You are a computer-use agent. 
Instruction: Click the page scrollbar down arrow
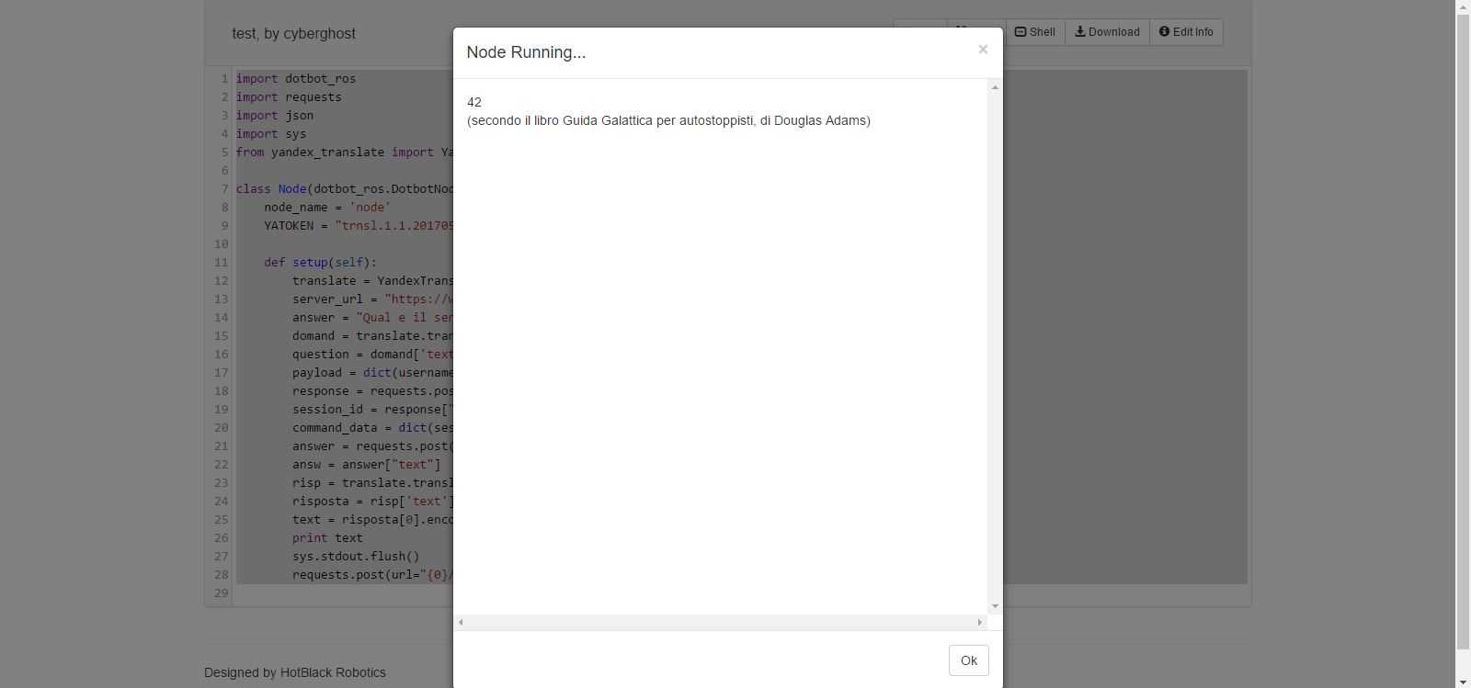point(1463,681)
